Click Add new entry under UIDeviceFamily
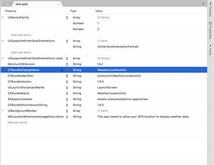The image size is (214, 165). tap(21, 35)
